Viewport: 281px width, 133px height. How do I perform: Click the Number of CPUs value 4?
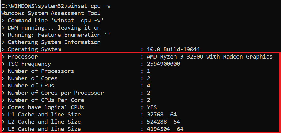click(149, 86)
